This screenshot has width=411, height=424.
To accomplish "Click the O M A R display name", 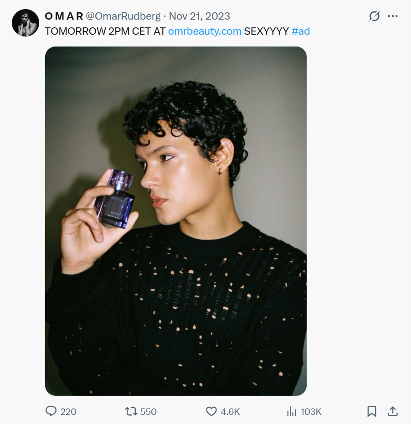I will coord(64,16).
